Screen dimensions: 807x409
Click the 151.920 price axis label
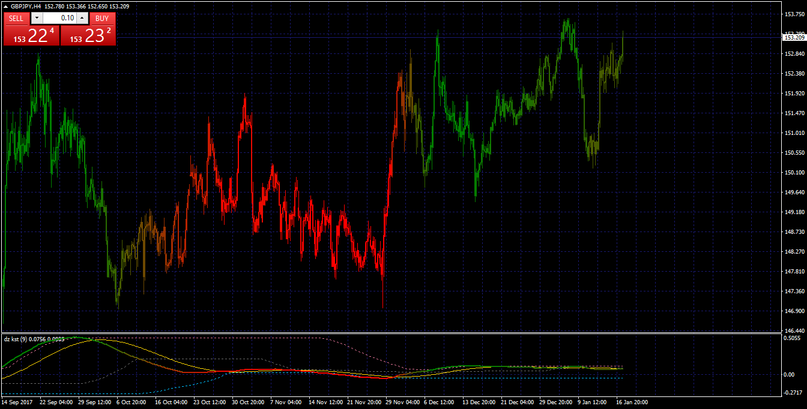[x=794, y=94]
